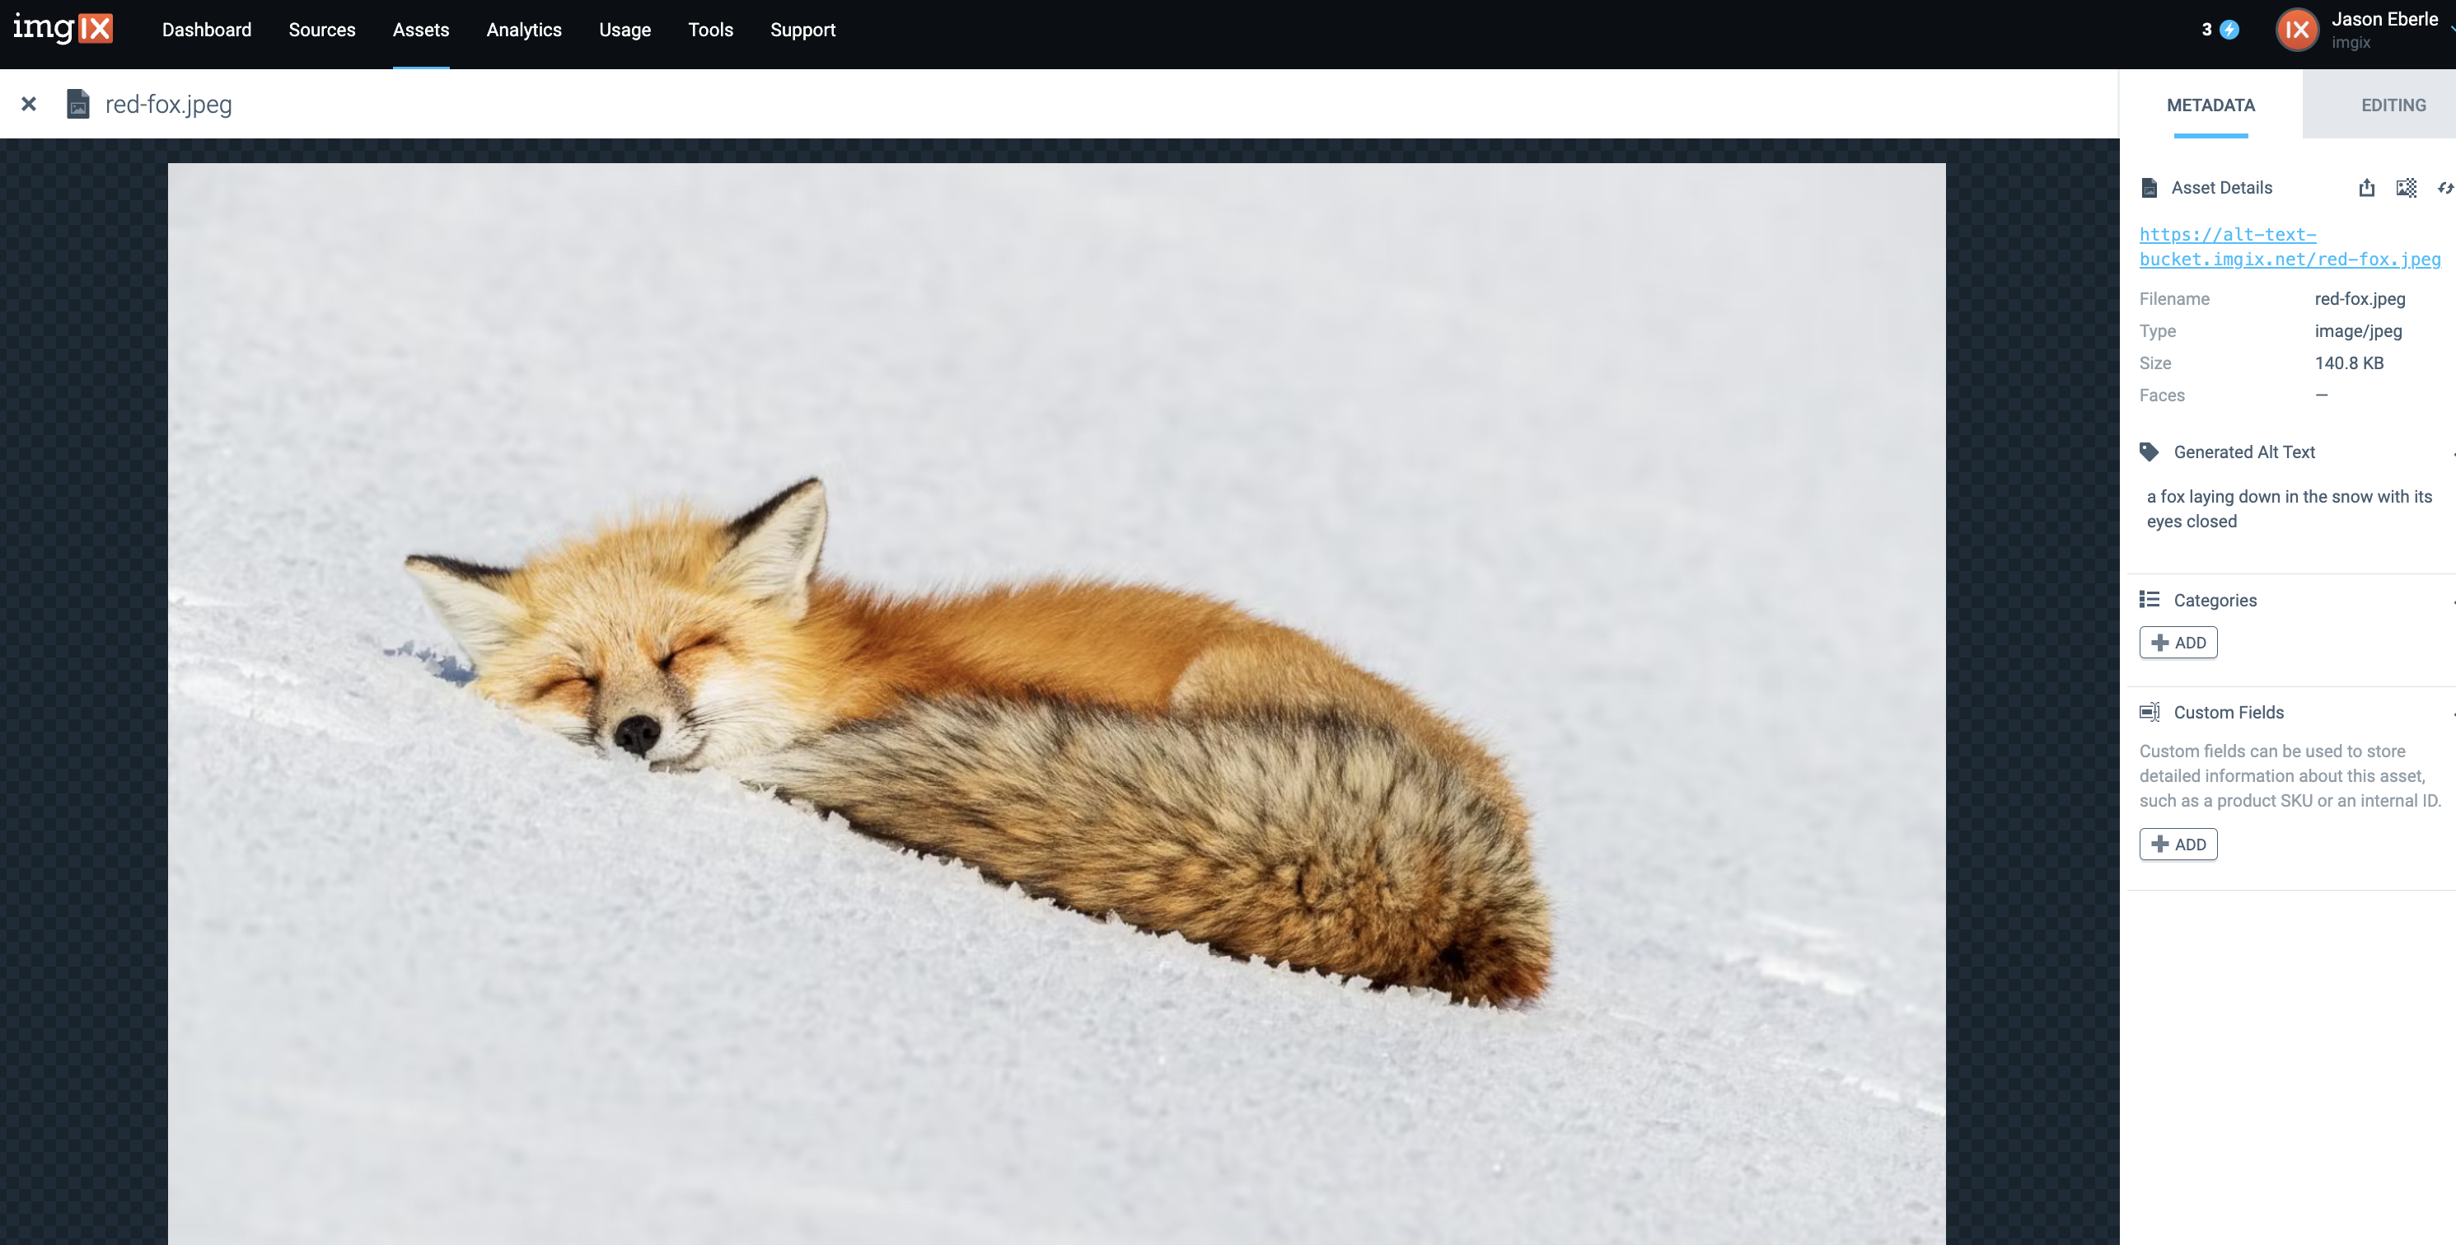Open the Analytics menu item

523,30
